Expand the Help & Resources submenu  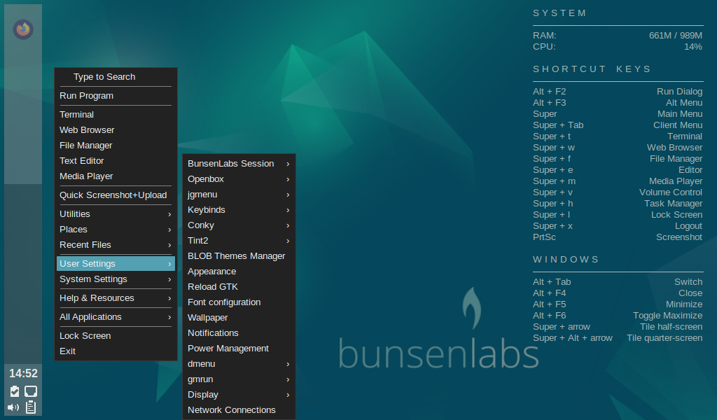coord(116,298)
